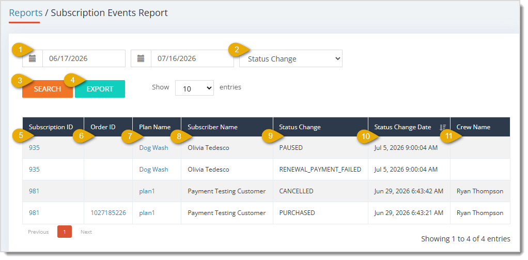Open subscription 981 in the CANCELLED row

pyautogui.click(x=34, y=191)
